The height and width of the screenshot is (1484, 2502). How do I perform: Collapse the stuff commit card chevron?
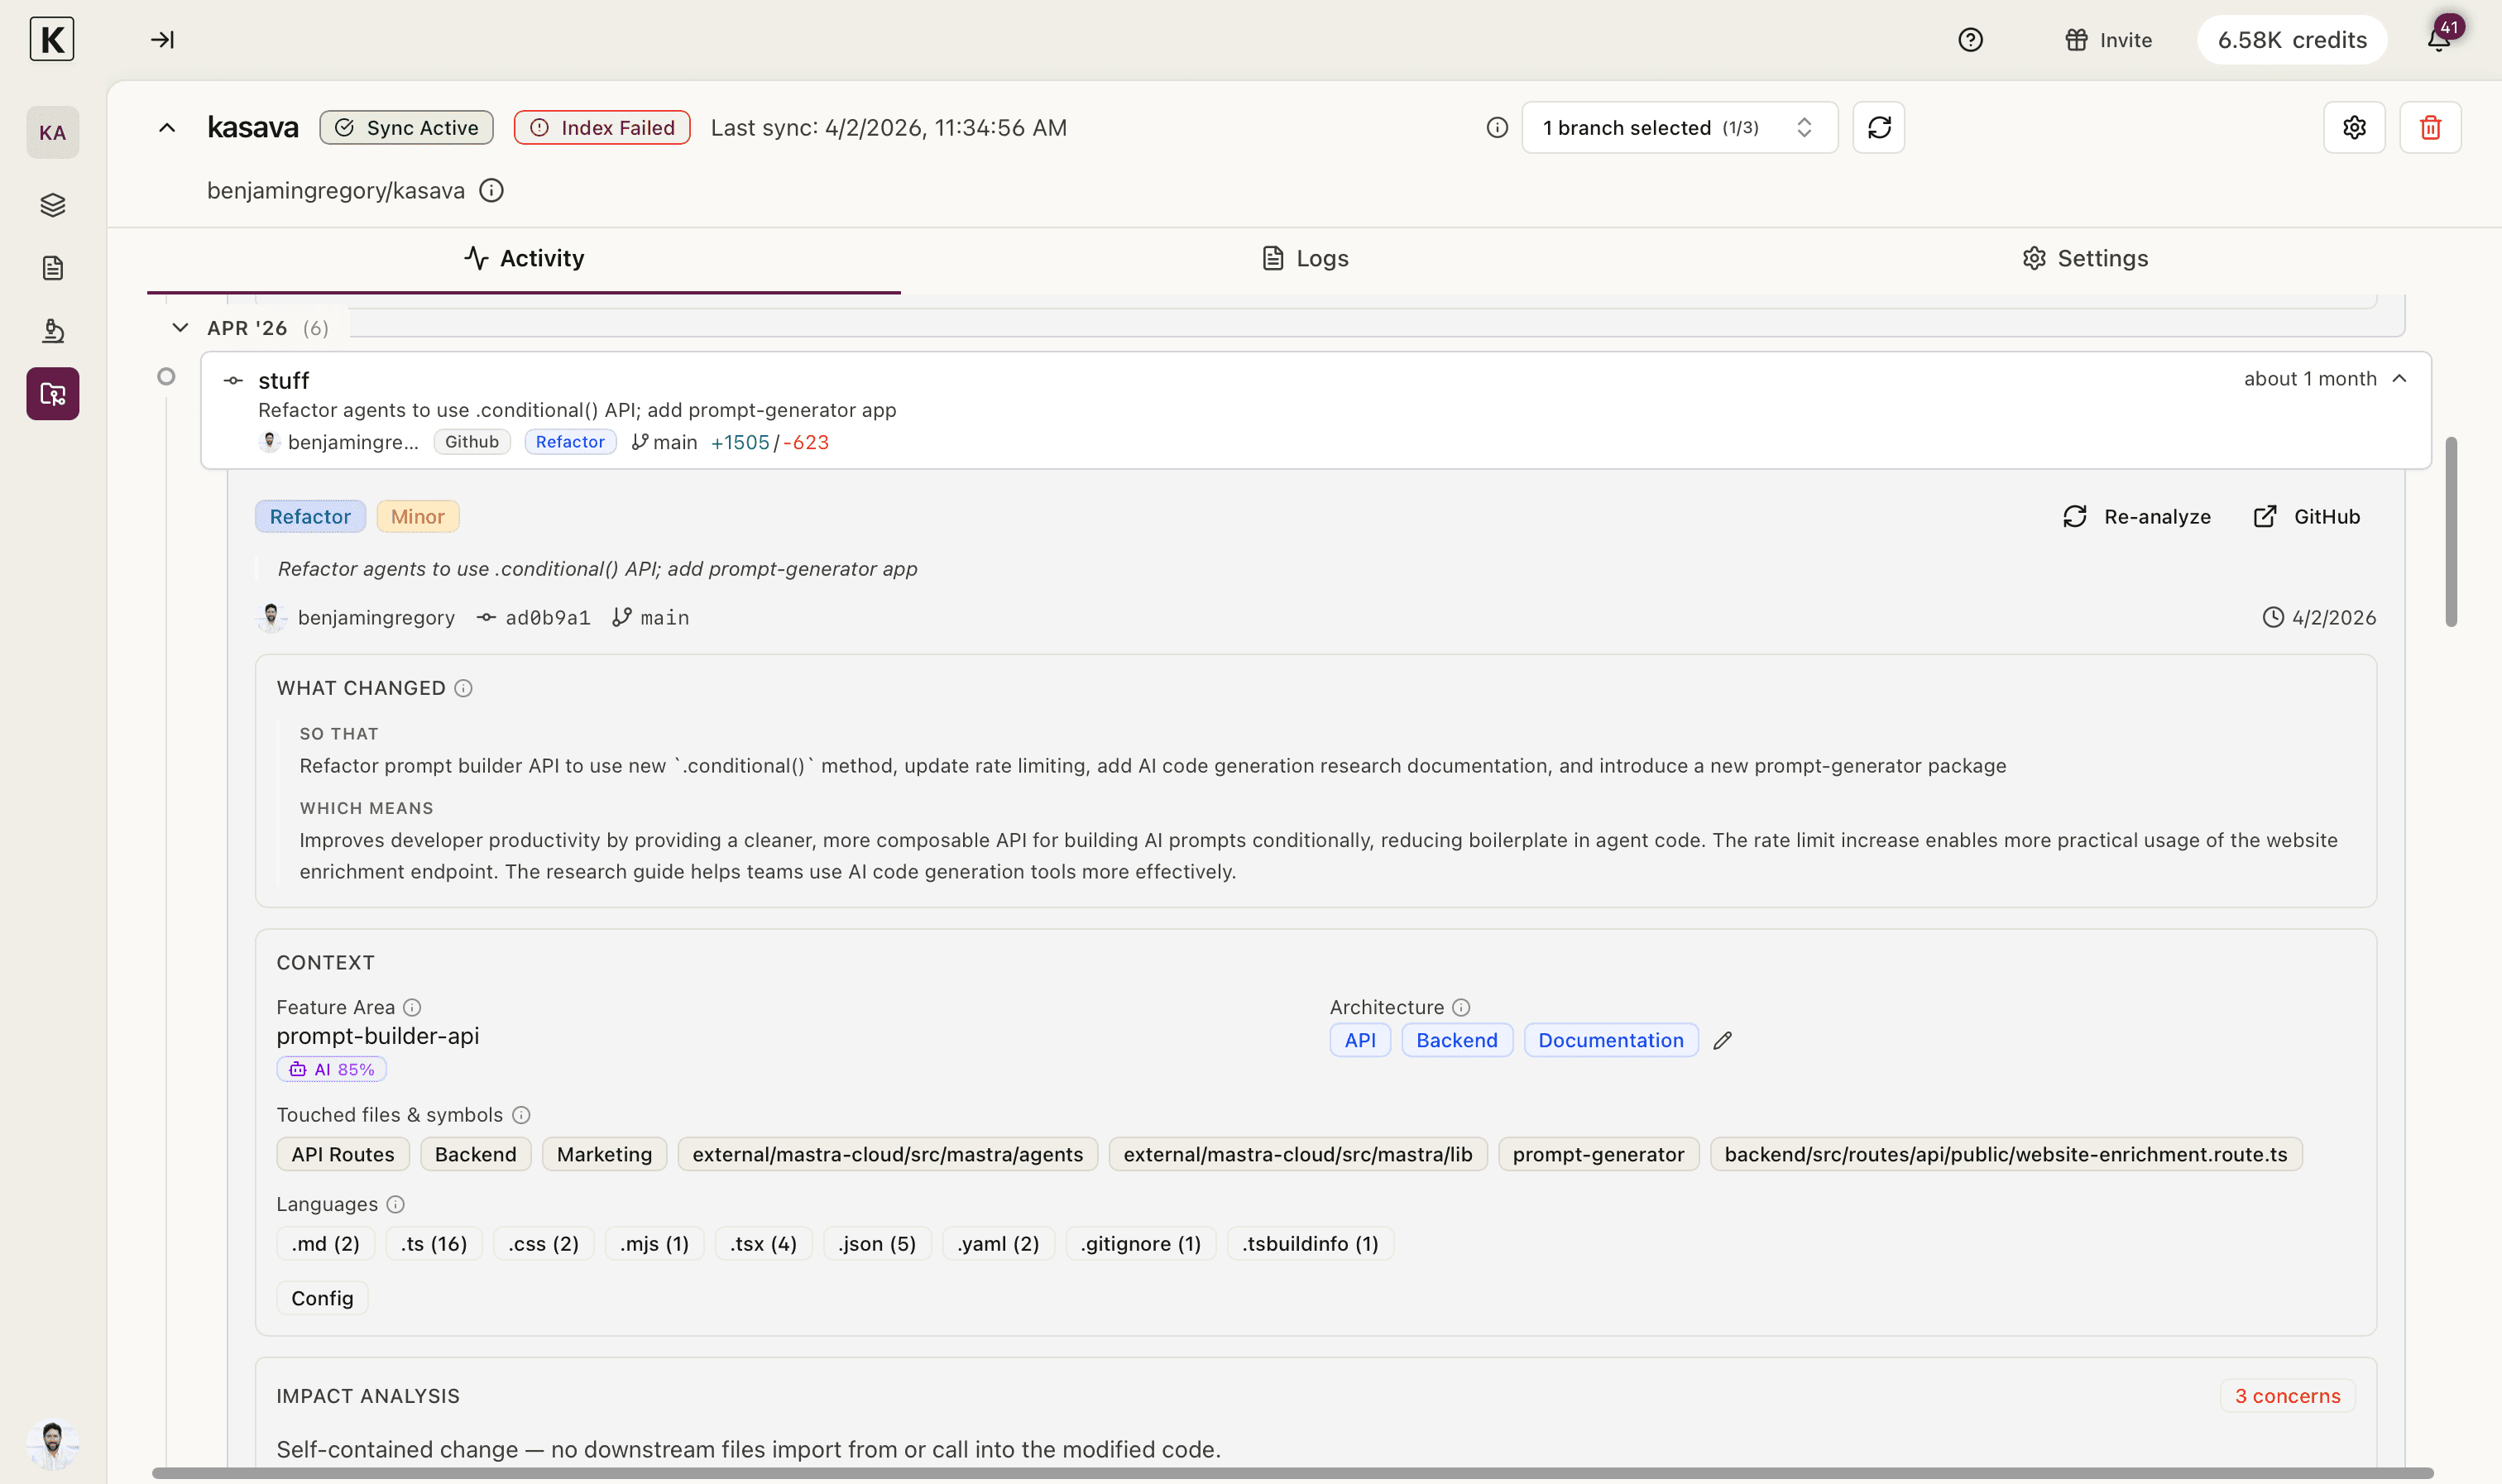[x=2399, y=379]
